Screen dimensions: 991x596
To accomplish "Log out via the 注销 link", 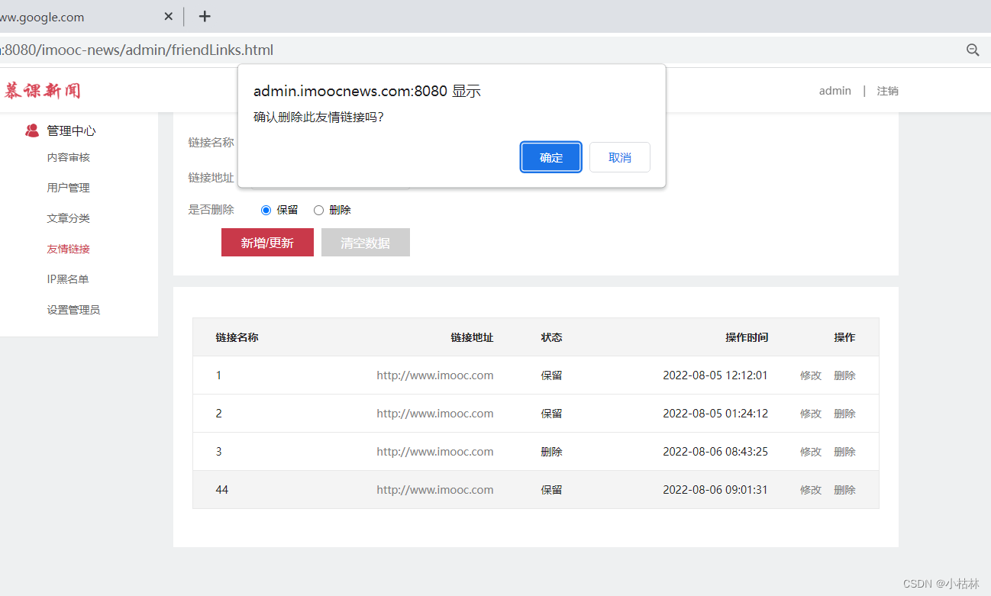I will point(887,90).
